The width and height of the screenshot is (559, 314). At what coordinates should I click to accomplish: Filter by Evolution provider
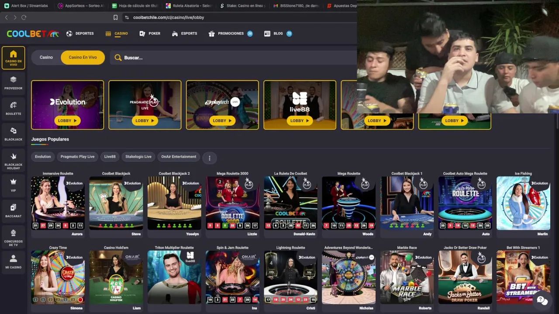(43, 157)
